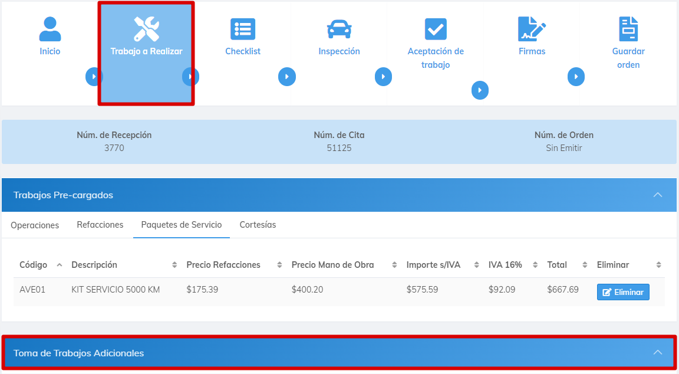This screenshot has width=679, height=374.
Task: Switch to the Operaciones tab
Action: [35, 225]
